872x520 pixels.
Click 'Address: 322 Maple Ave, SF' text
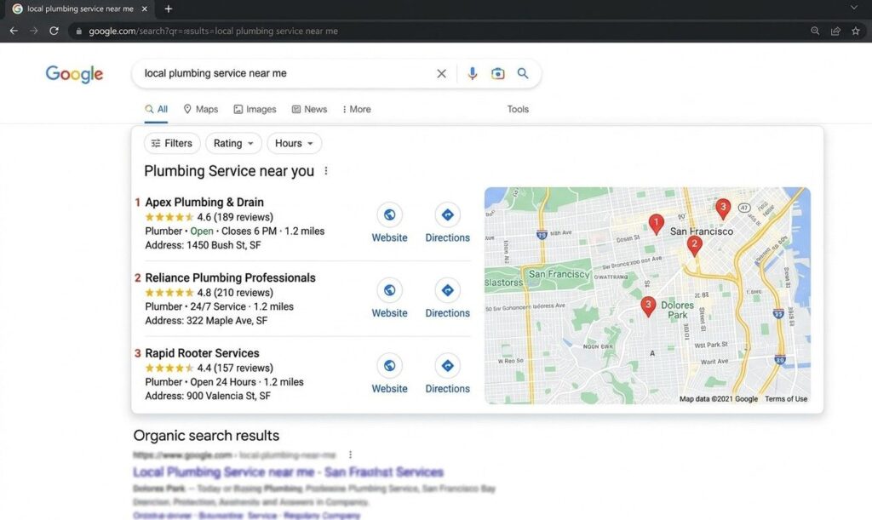tap(206, 321)
